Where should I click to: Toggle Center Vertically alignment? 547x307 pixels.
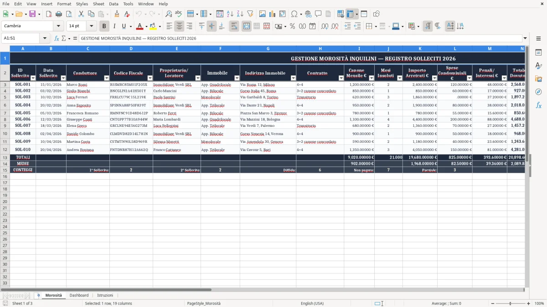pyautogui.click(x=212, y=26)
